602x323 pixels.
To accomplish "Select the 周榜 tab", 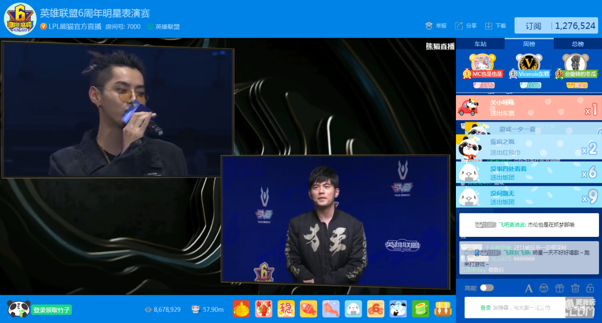I will pyautogui.click(x=529, y=44).
